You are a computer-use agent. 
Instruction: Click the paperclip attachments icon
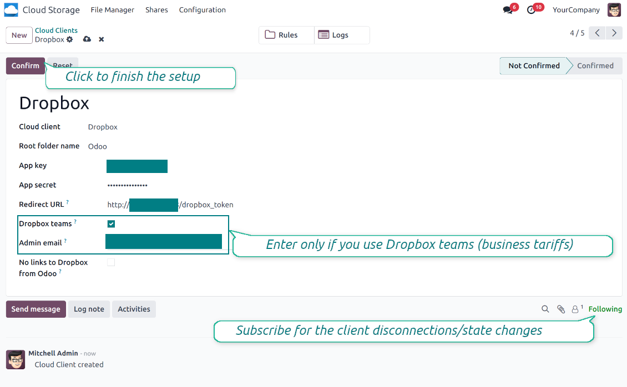[x=561, y=309]
